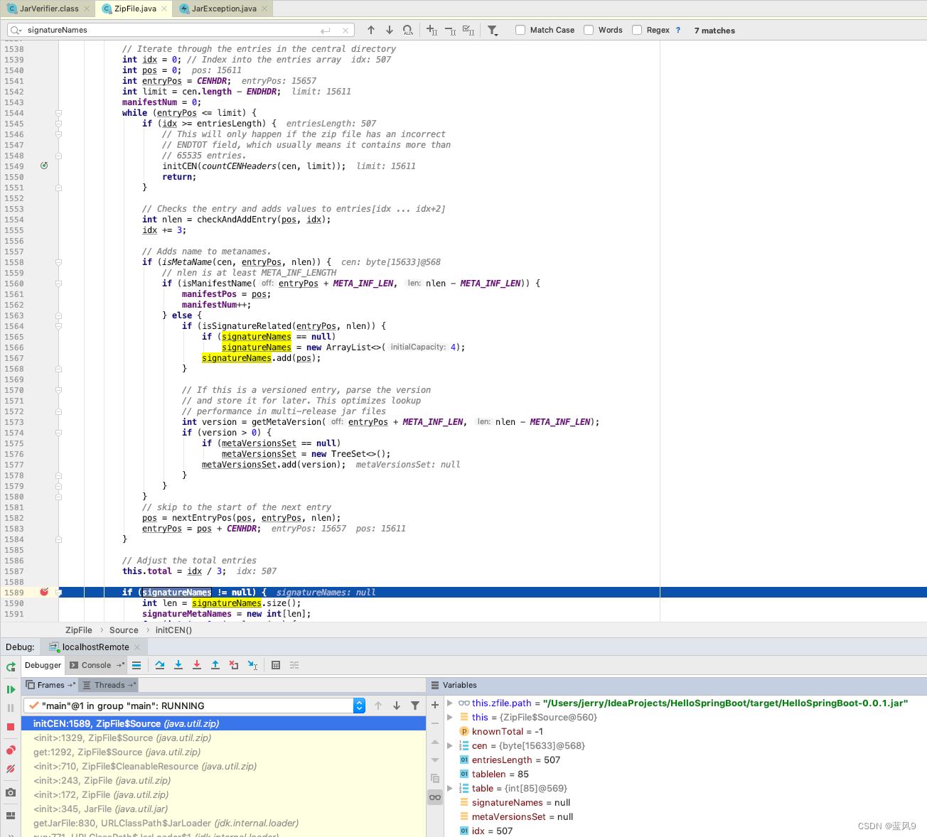Toggle the glasses Show Watches icon
The width and height of the screenshot is (927, 837).
pos(435,797)
